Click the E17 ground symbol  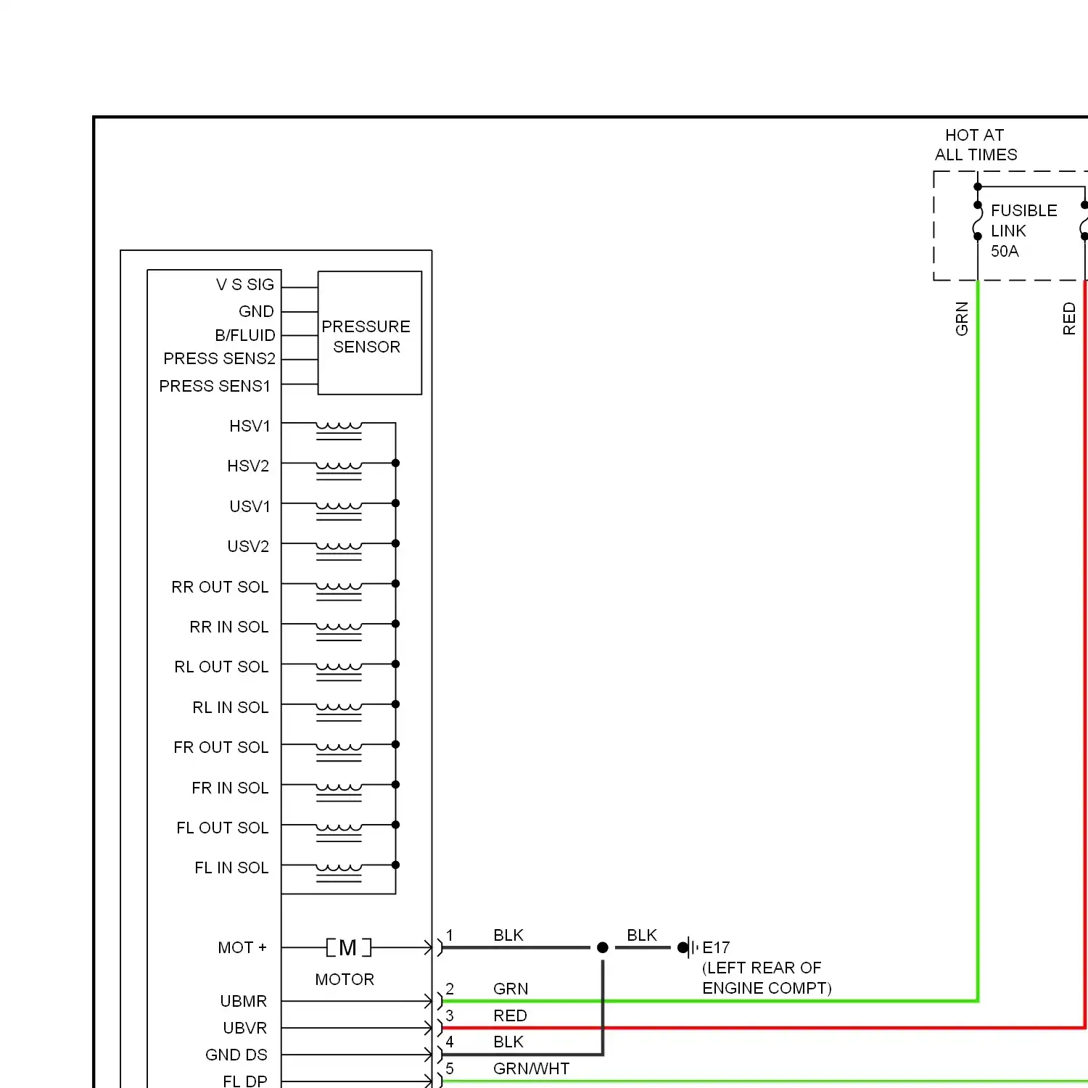tap(688, 947)
